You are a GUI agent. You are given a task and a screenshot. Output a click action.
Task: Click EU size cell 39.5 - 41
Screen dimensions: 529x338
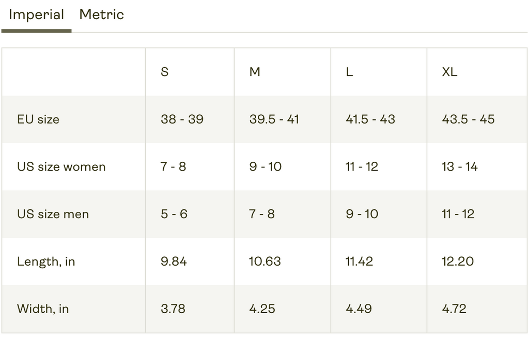274,119
